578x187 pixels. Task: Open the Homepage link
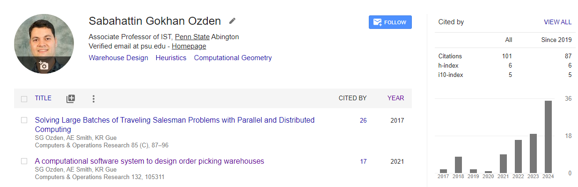[x=189, y=46]
